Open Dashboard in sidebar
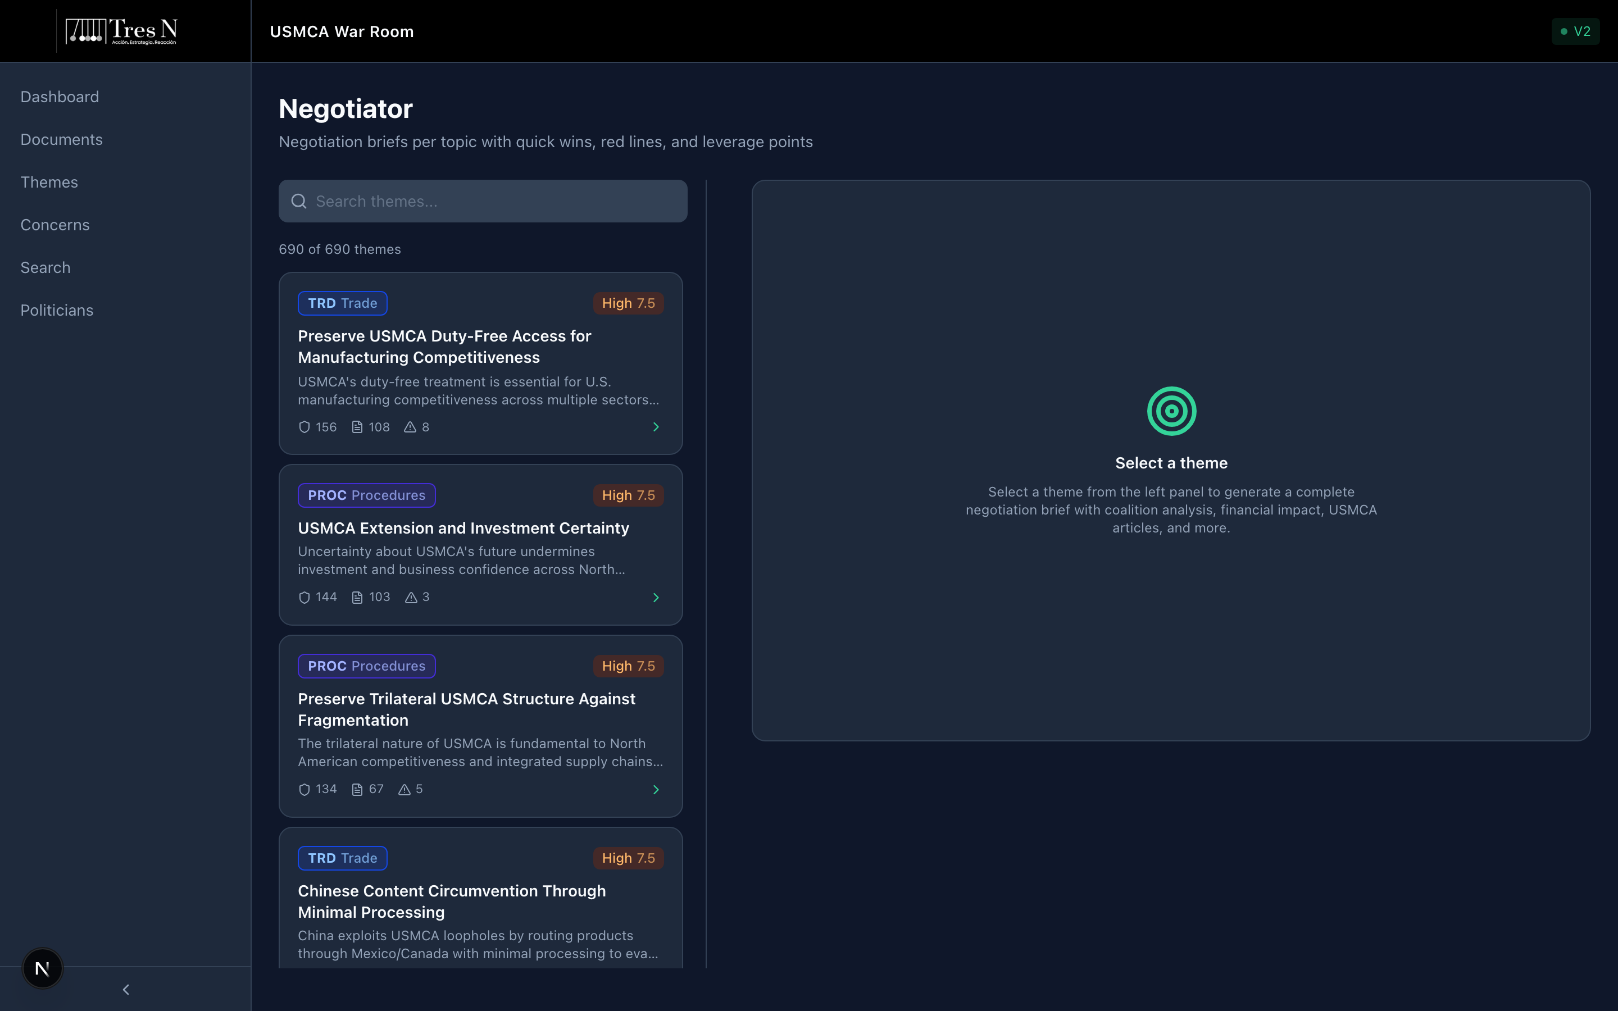Screen dimensions: 1618x1011 tap(60, 97)
